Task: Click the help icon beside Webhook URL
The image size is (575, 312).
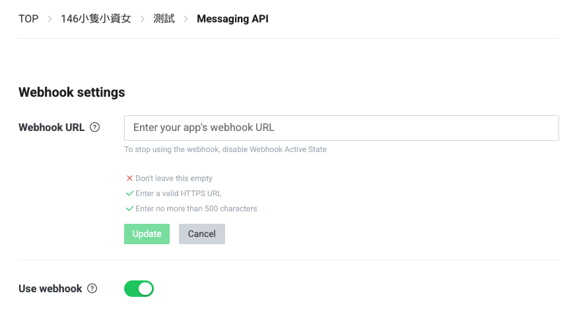Action: 94,128
